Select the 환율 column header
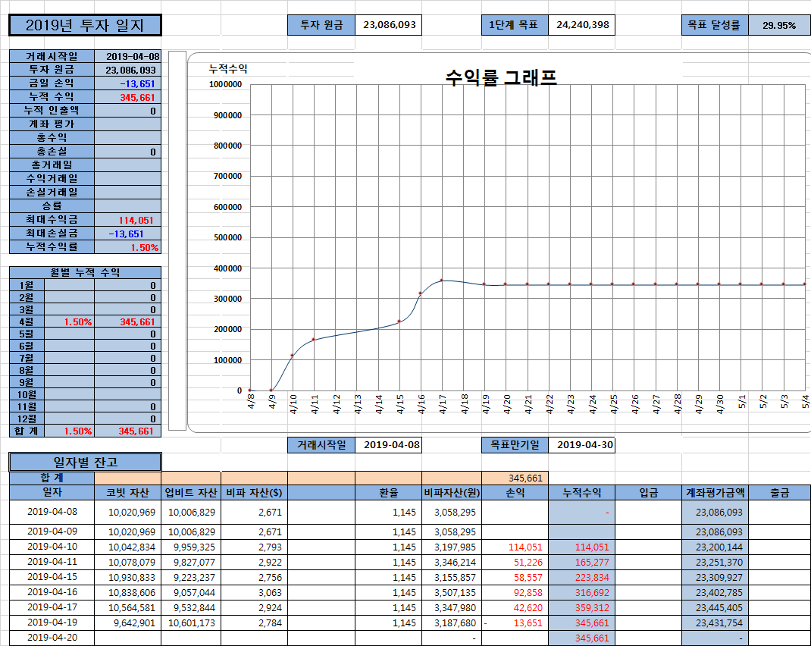 point(389,493)
